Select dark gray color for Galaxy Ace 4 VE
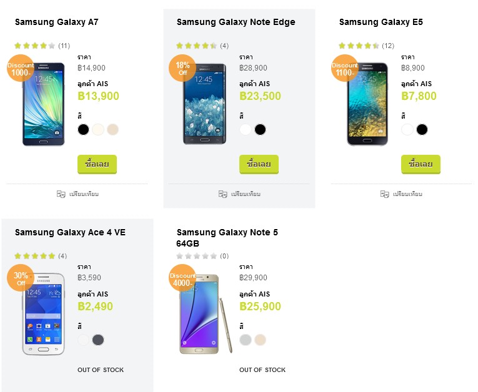This screenshot has height=392, width=478. tap(98, 340)
